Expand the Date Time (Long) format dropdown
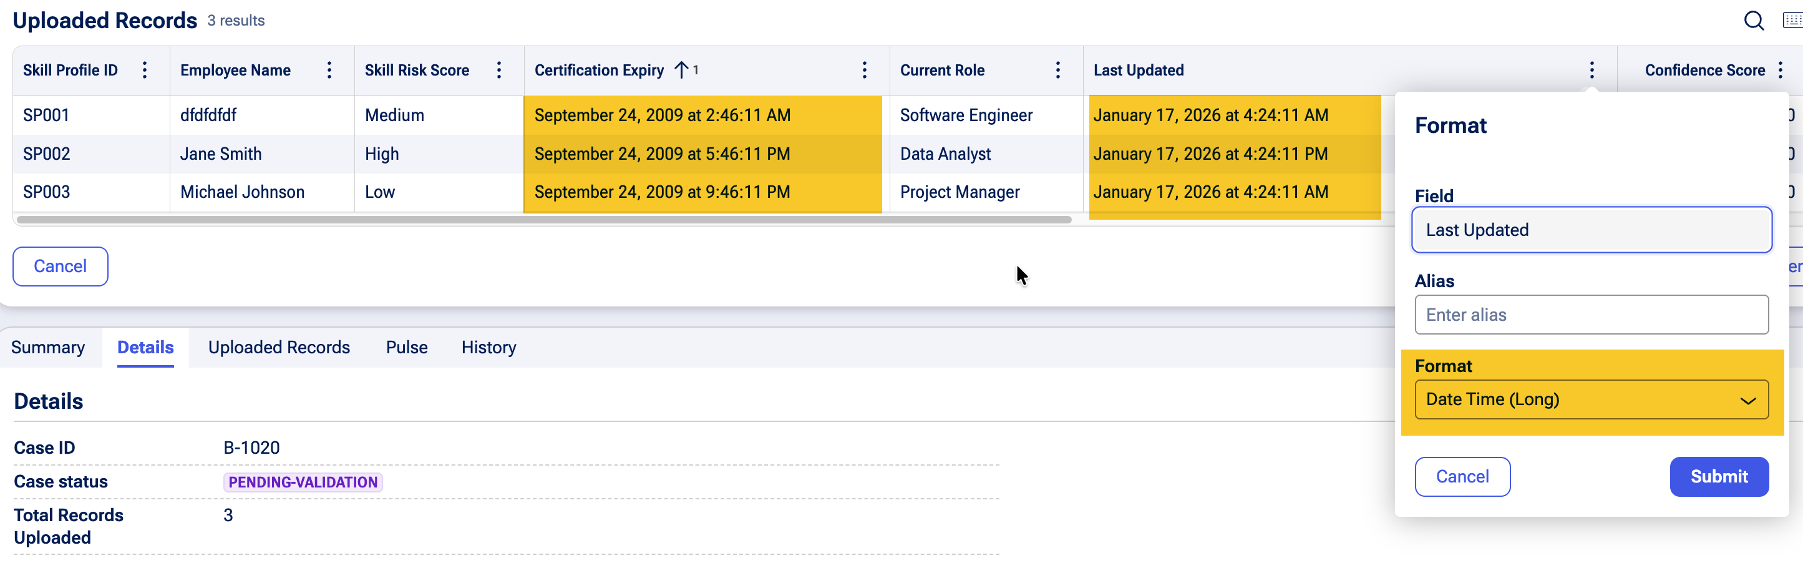 [x=1591, y=400]
